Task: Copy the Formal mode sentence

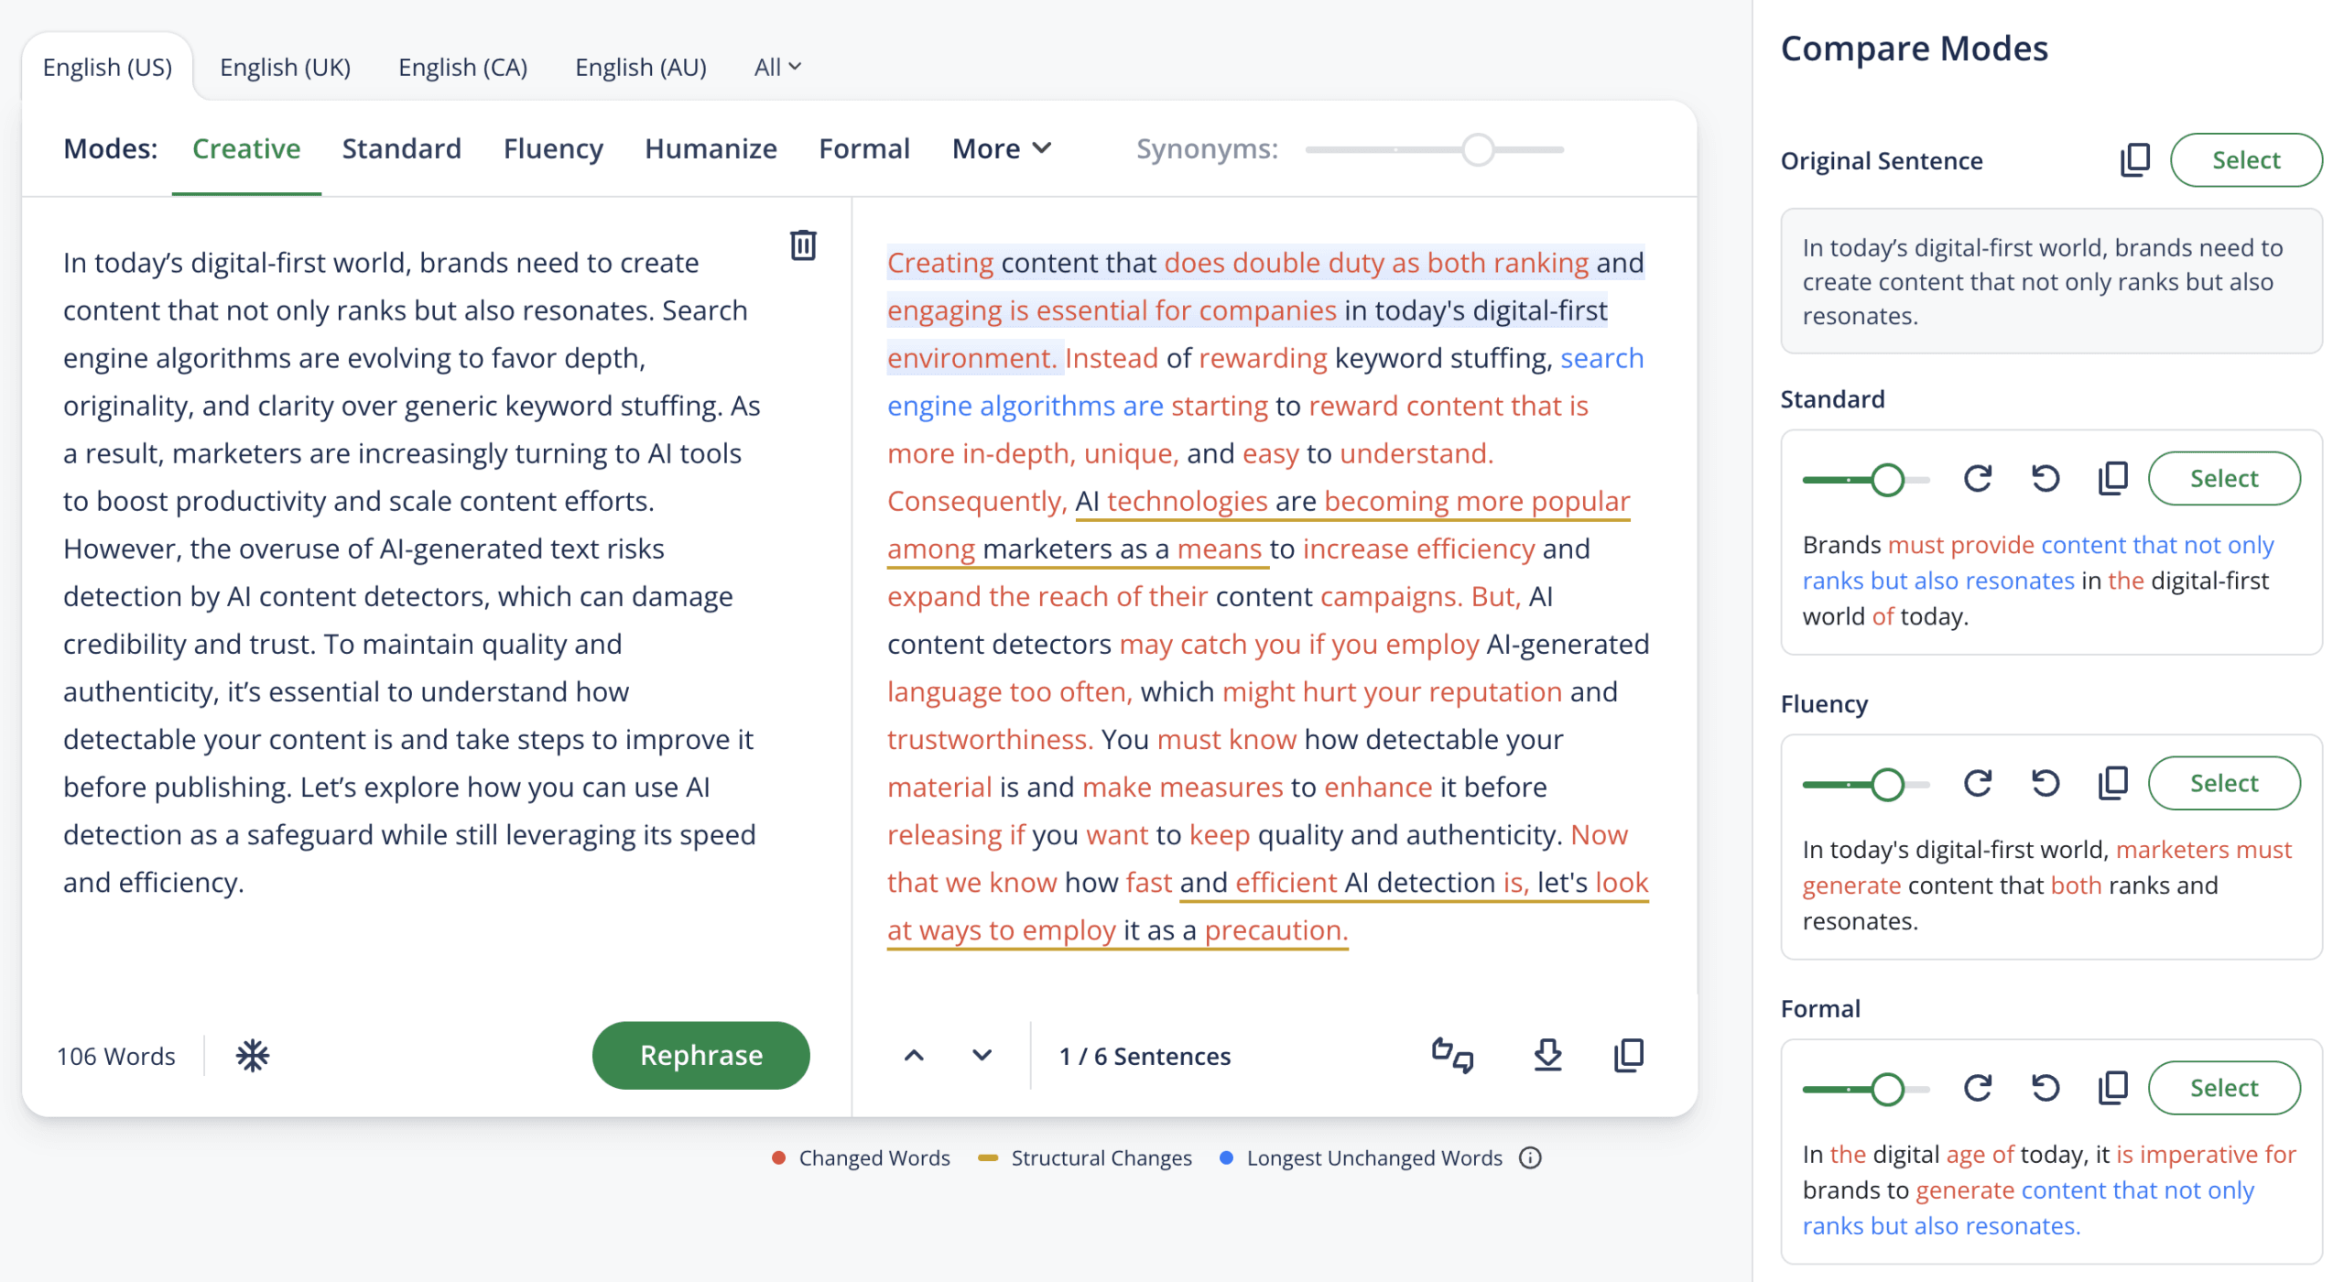Action: click(2112, 1089)
